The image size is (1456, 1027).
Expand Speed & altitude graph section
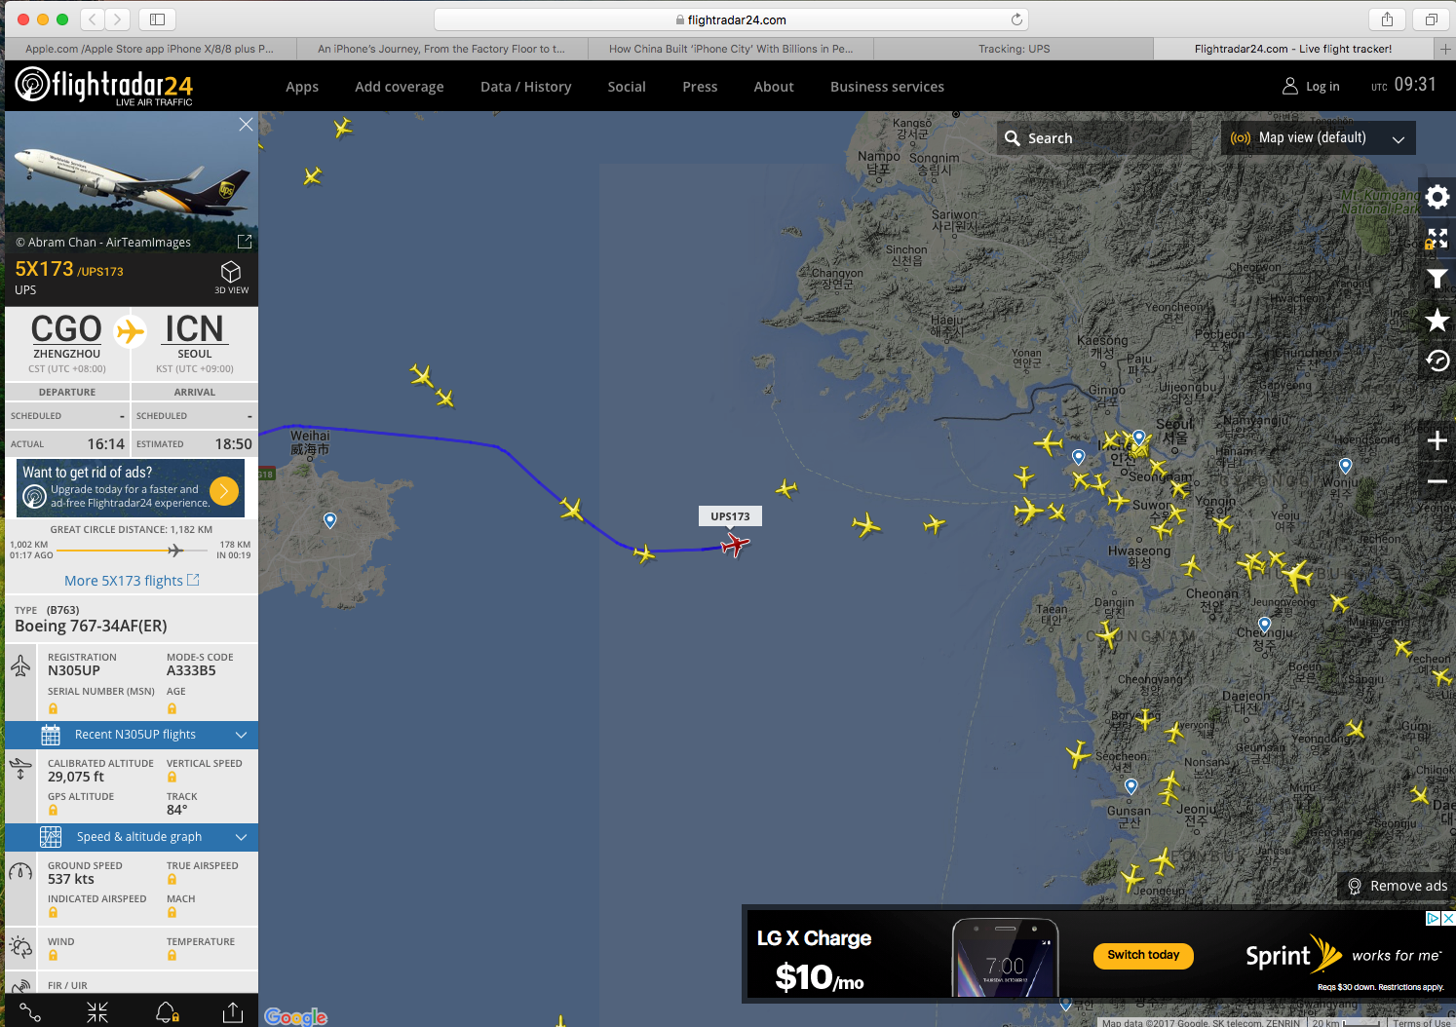[x=132, y=837]
